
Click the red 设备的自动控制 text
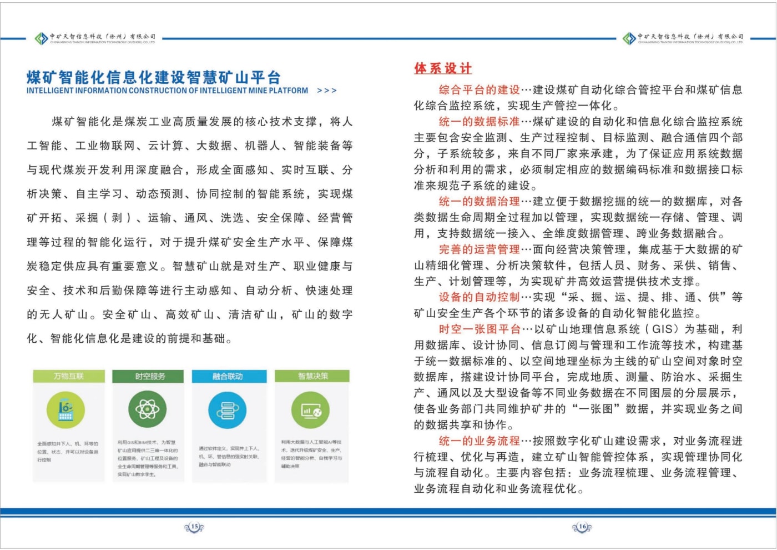point(479,297)
